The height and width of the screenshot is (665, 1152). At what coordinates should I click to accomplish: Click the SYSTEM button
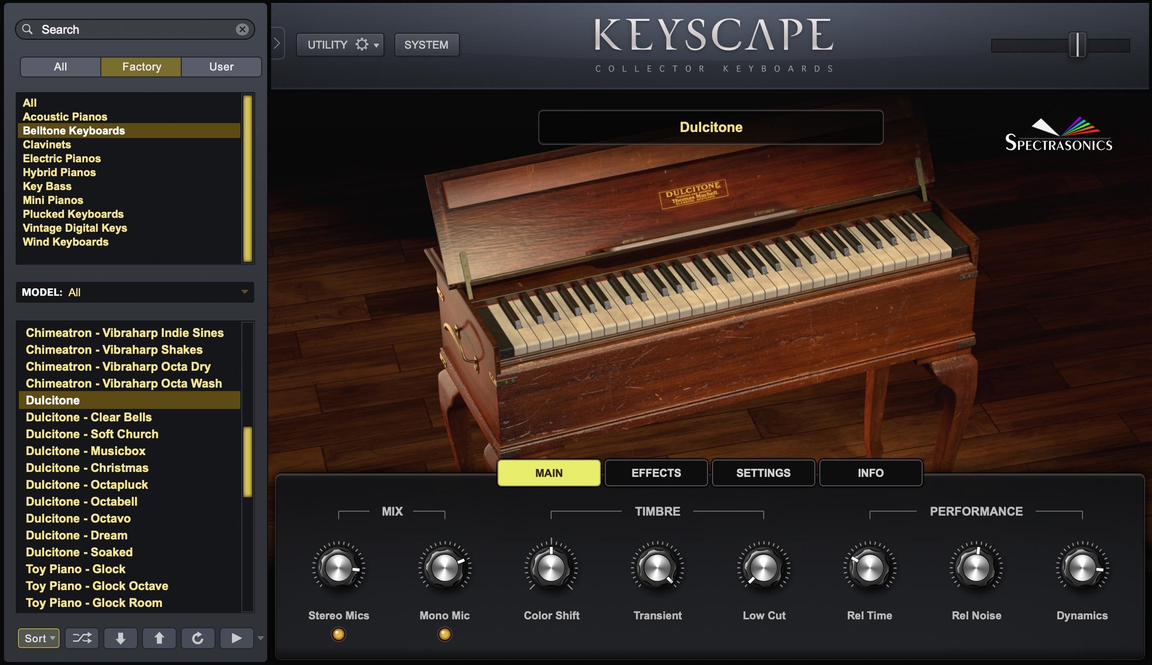tap(427, 45)
